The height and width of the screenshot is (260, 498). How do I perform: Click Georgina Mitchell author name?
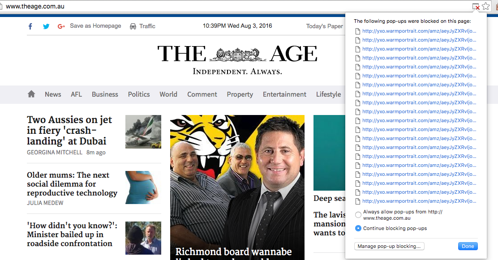coord(55,153)
